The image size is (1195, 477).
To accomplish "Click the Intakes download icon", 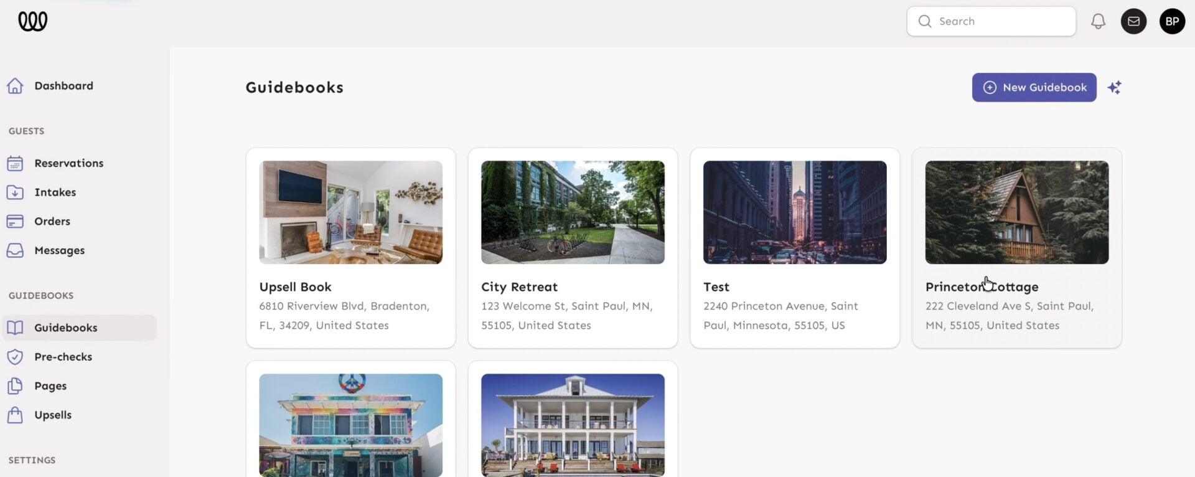I will (x=15, y=192).
